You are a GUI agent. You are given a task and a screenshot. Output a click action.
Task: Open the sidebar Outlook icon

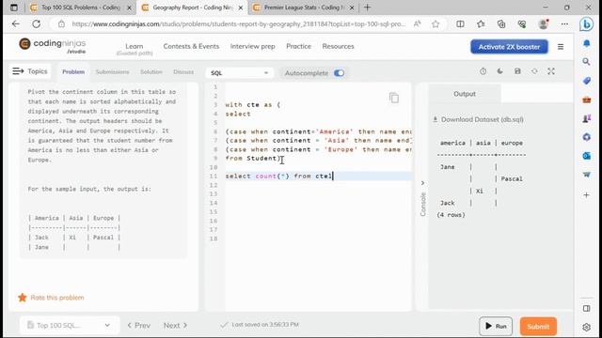pyautogui.click(x=586, y=156)
